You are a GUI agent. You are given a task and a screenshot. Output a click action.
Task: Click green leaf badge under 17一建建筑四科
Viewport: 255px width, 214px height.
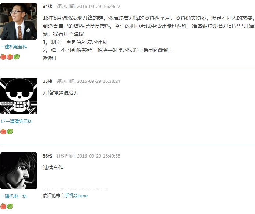click(10, 132)
